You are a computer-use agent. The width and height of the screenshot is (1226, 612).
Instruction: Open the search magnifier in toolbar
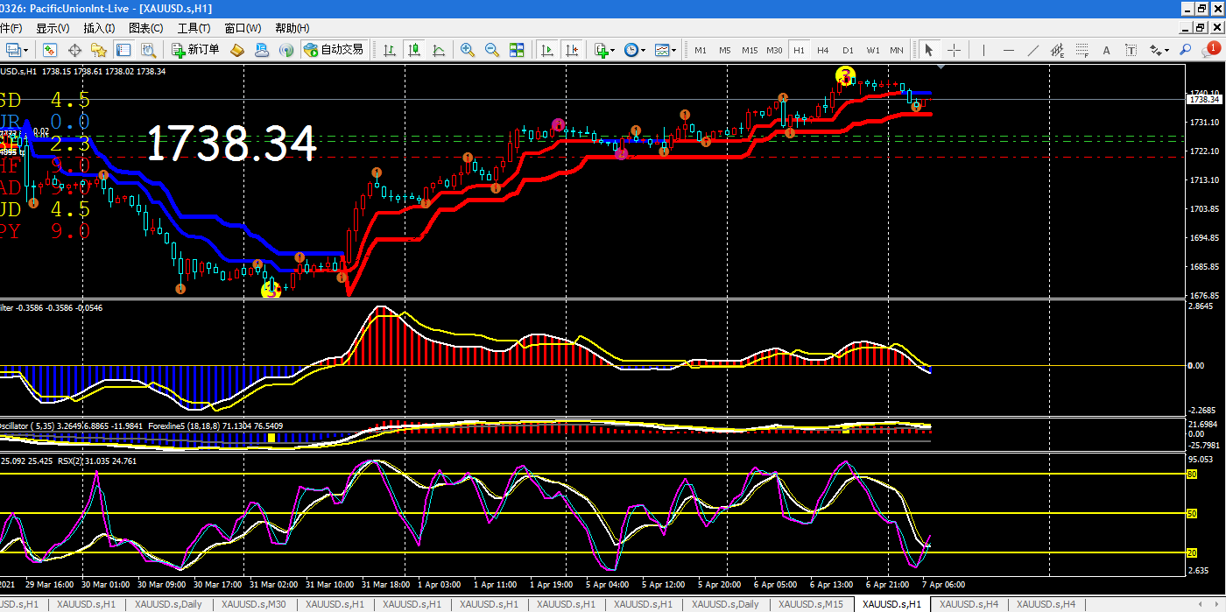click(1186, 50)
